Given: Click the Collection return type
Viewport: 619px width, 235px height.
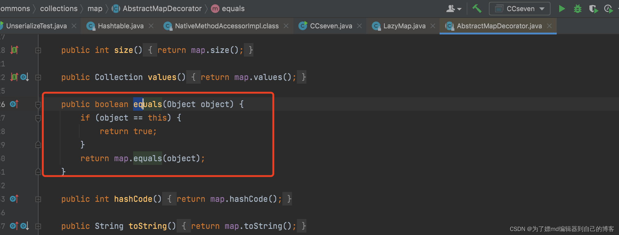Looking at the screenshot, I should (x=119, y=77).
